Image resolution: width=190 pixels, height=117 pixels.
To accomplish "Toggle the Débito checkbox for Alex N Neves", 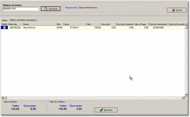I will (4, 27).
